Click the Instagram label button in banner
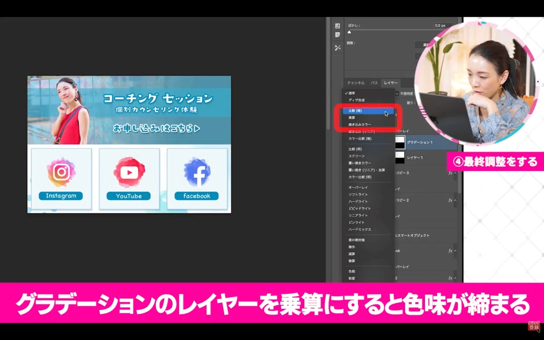This screenshot has height=340, width=544. tap(61, 196)
